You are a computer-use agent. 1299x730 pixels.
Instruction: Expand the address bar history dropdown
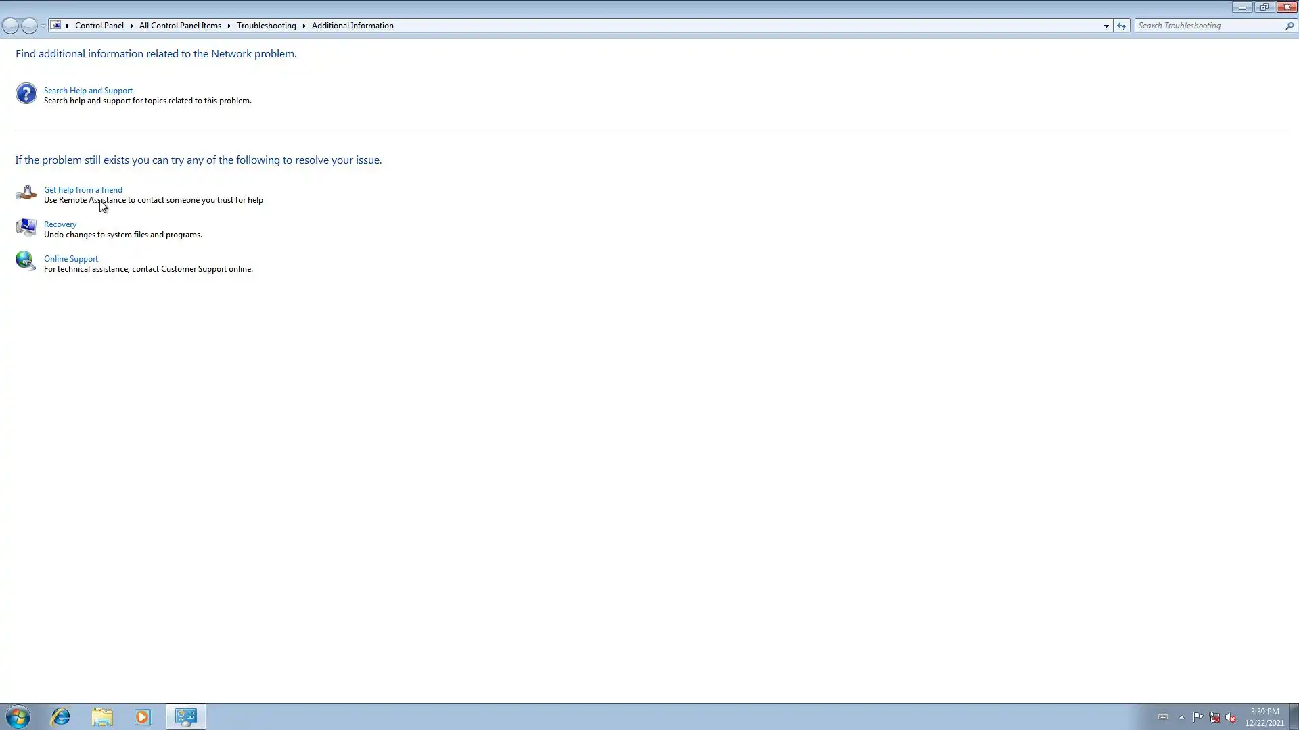1106,26
